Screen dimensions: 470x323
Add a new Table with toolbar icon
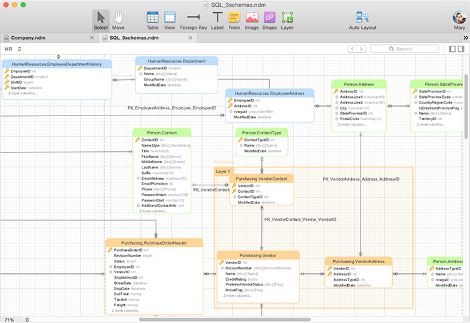tap(152, 20)
